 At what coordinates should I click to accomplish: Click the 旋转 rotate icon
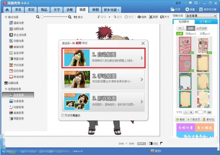pyautogui.click(x=139, y=17)
